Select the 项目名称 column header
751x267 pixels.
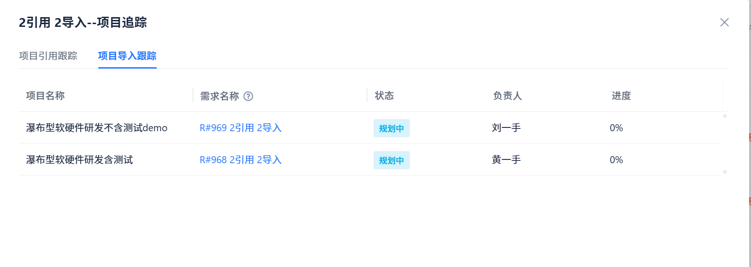click(x=45, y=95)
